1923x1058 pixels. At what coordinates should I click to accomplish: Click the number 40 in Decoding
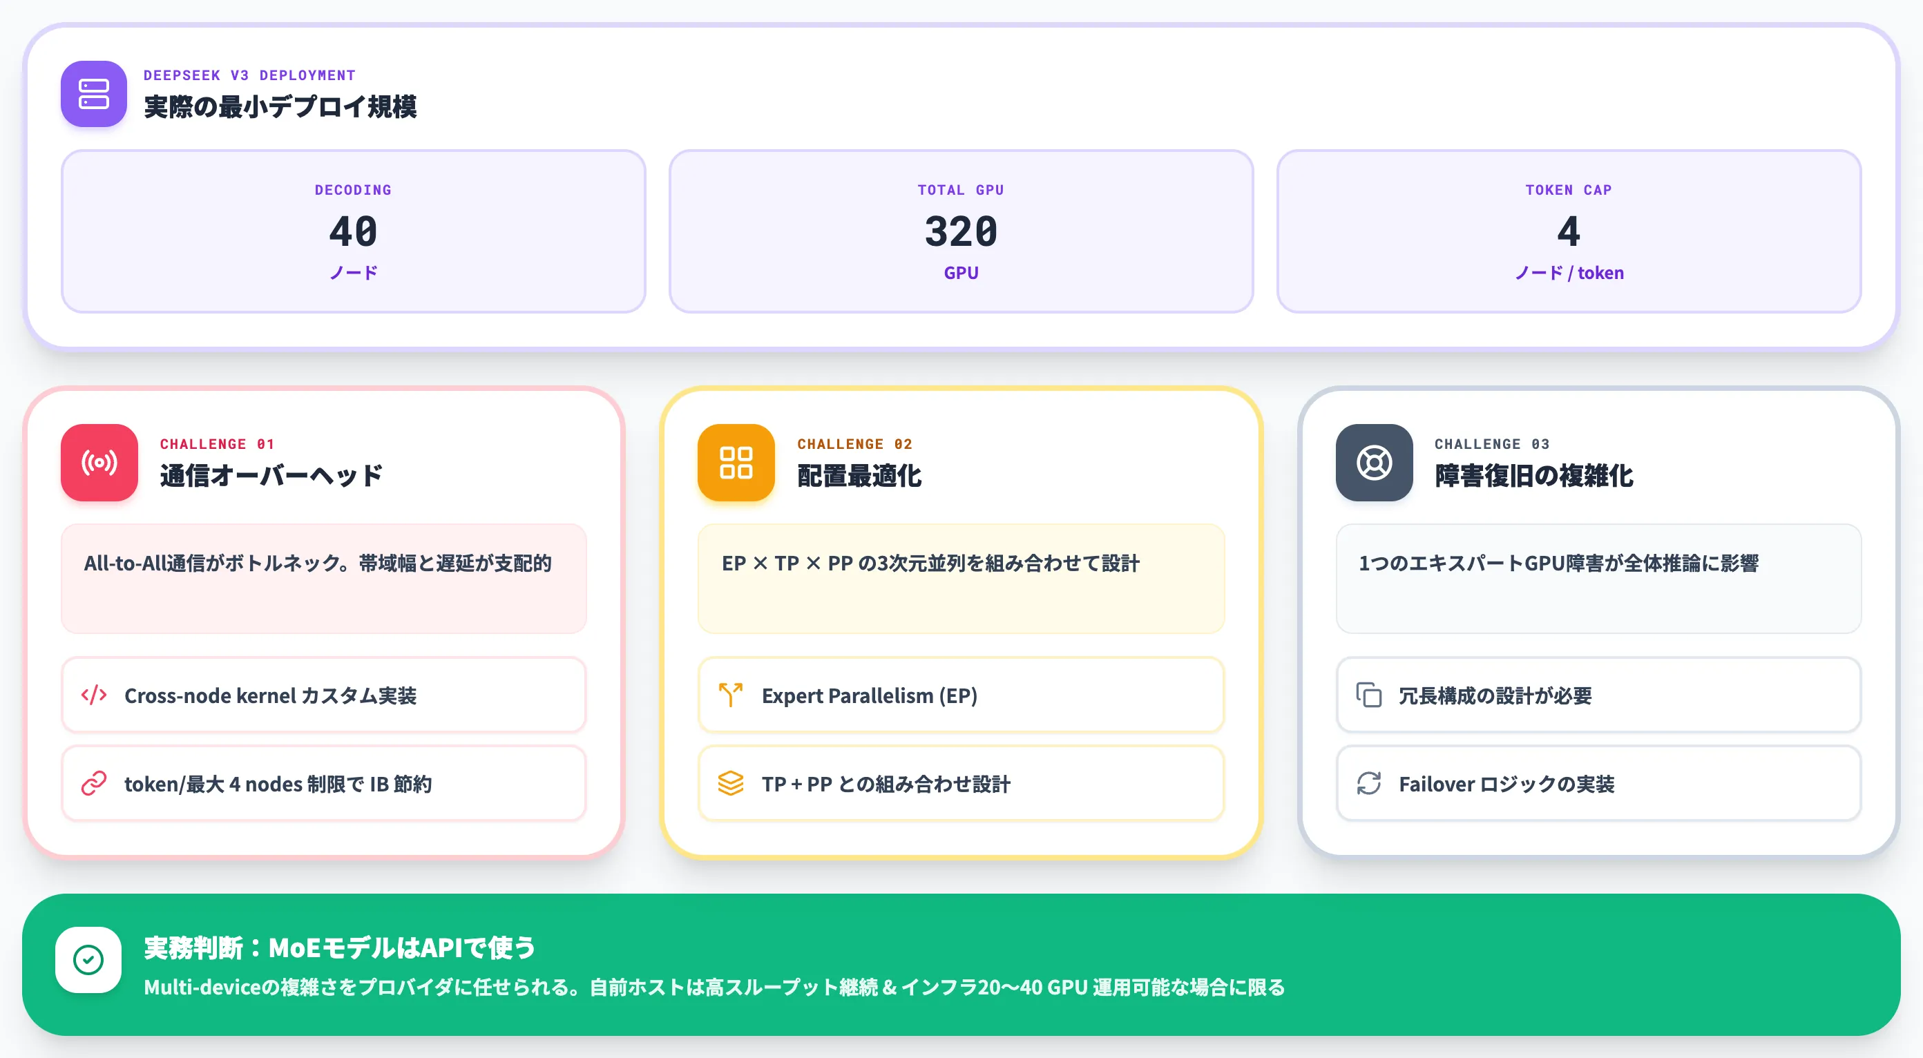(x=354, y=231)
